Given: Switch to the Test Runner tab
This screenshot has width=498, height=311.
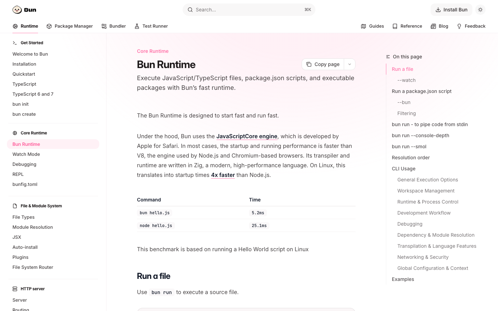Looking at the screenshot, I should 151,26.
